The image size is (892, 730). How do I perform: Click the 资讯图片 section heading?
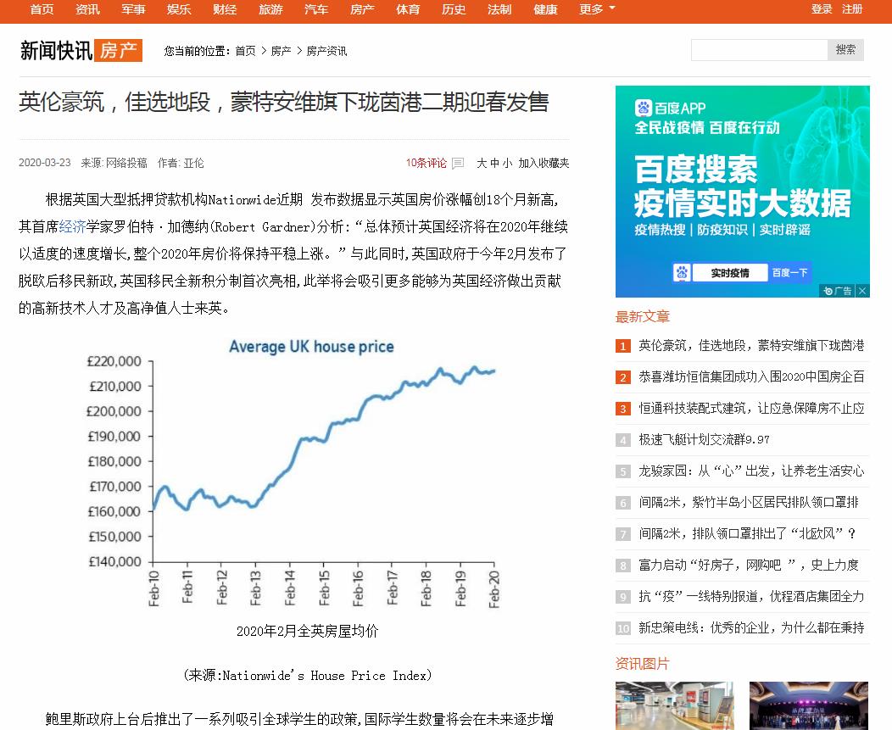pos(642,664)
